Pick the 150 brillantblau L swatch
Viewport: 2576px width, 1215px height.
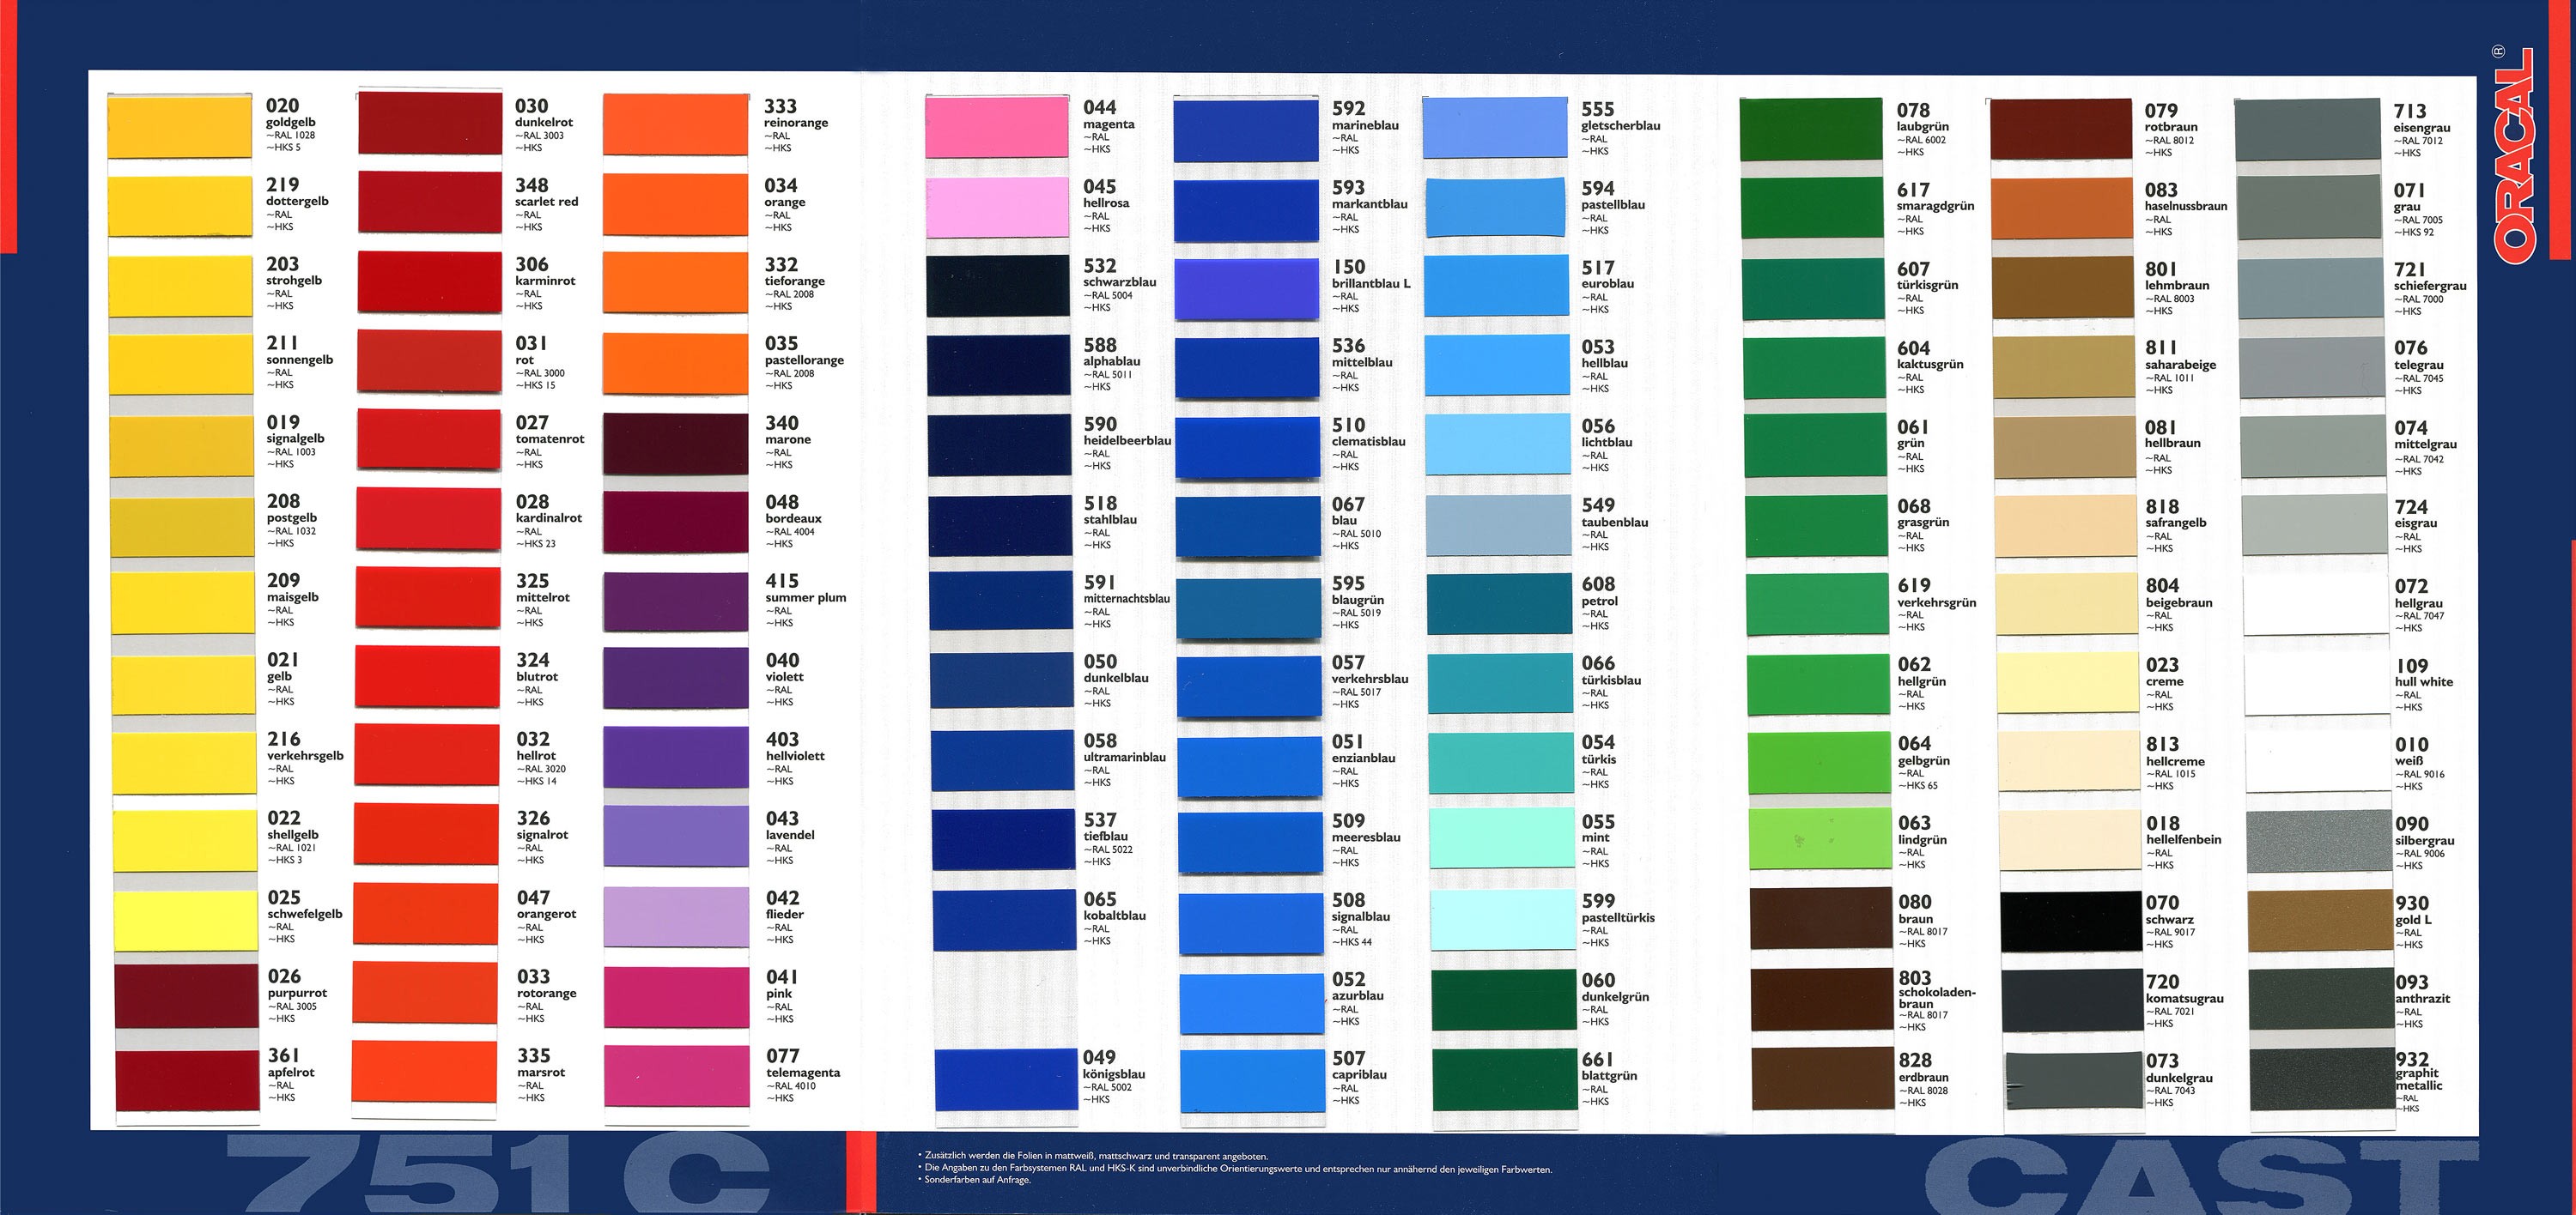coord(1247,290)
